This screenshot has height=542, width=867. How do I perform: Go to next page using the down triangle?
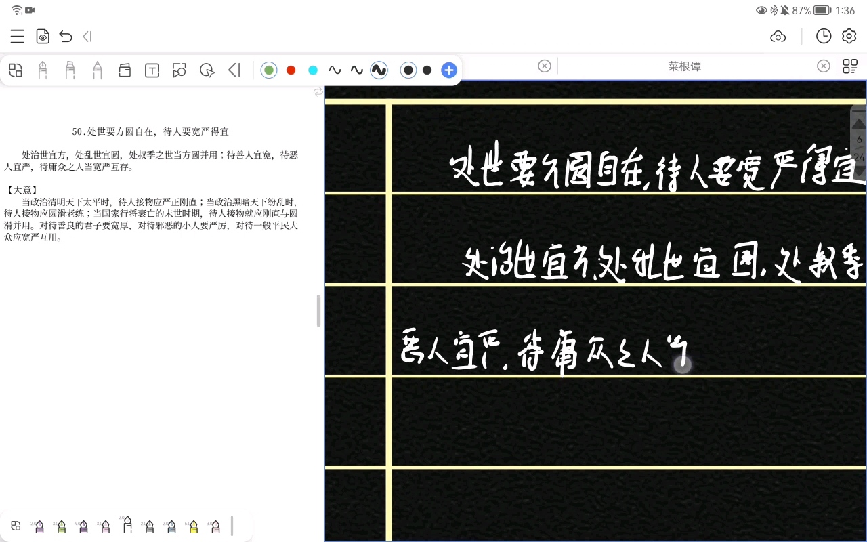(x=859, y=171)
